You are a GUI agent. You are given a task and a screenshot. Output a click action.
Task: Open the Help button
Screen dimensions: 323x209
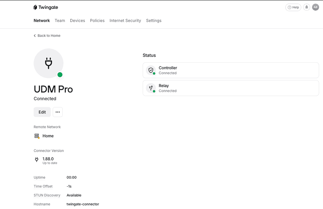(x=293, y=7)
